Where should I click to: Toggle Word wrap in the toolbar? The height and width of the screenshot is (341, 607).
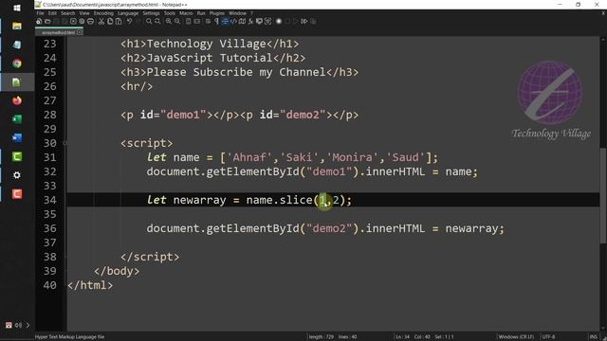click(208, 21)
